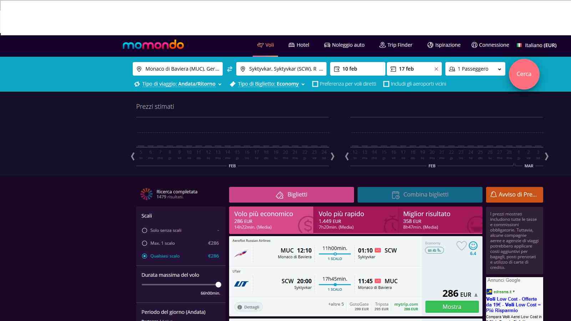Click the green Mostra button

click(452, 307)
